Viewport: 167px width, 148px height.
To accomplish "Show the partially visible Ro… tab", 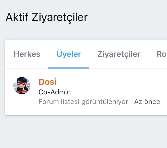I will [162, 54].
